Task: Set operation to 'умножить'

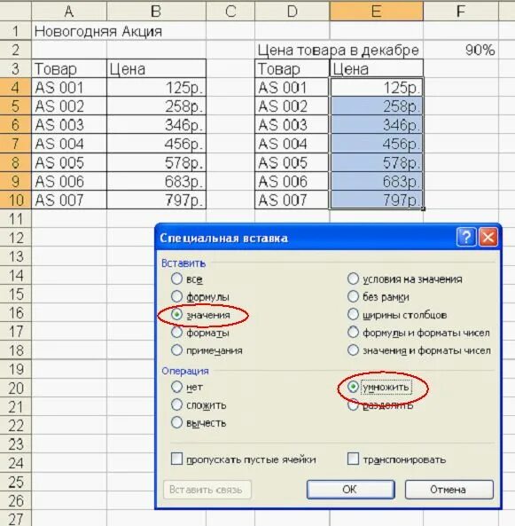Action: click(x=353, y=387)
